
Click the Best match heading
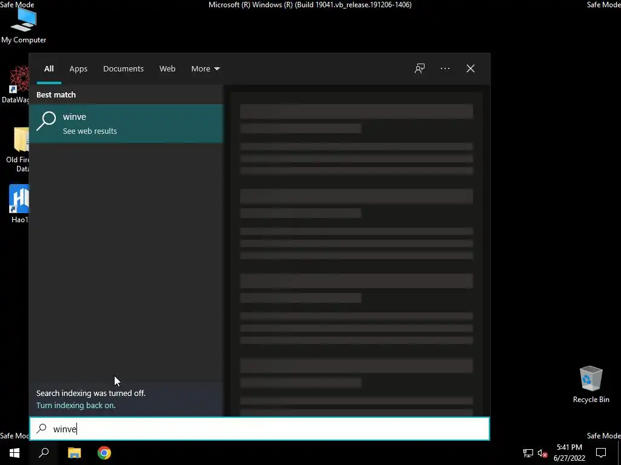[x=56, y=94]
